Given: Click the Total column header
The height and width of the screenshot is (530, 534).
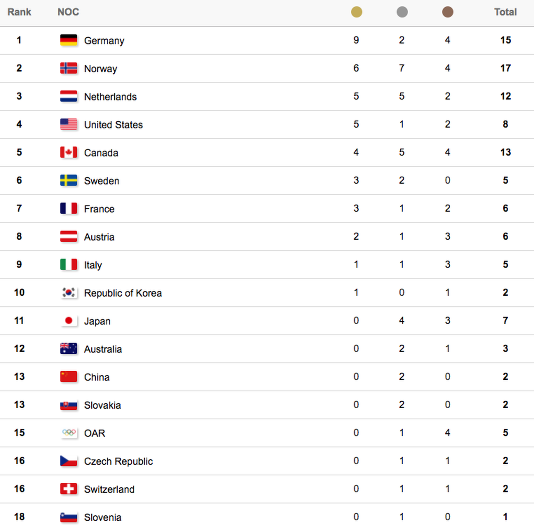Looking at the screenshot, I should pyautogui.click(x=505, y=12).
